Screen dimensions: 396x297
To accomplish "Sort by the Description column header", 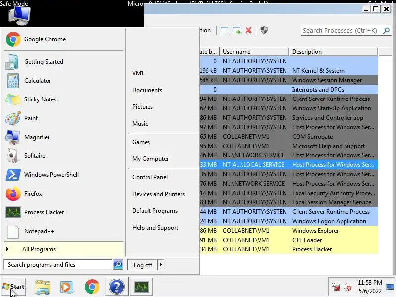I will click(x=333, y=52).
